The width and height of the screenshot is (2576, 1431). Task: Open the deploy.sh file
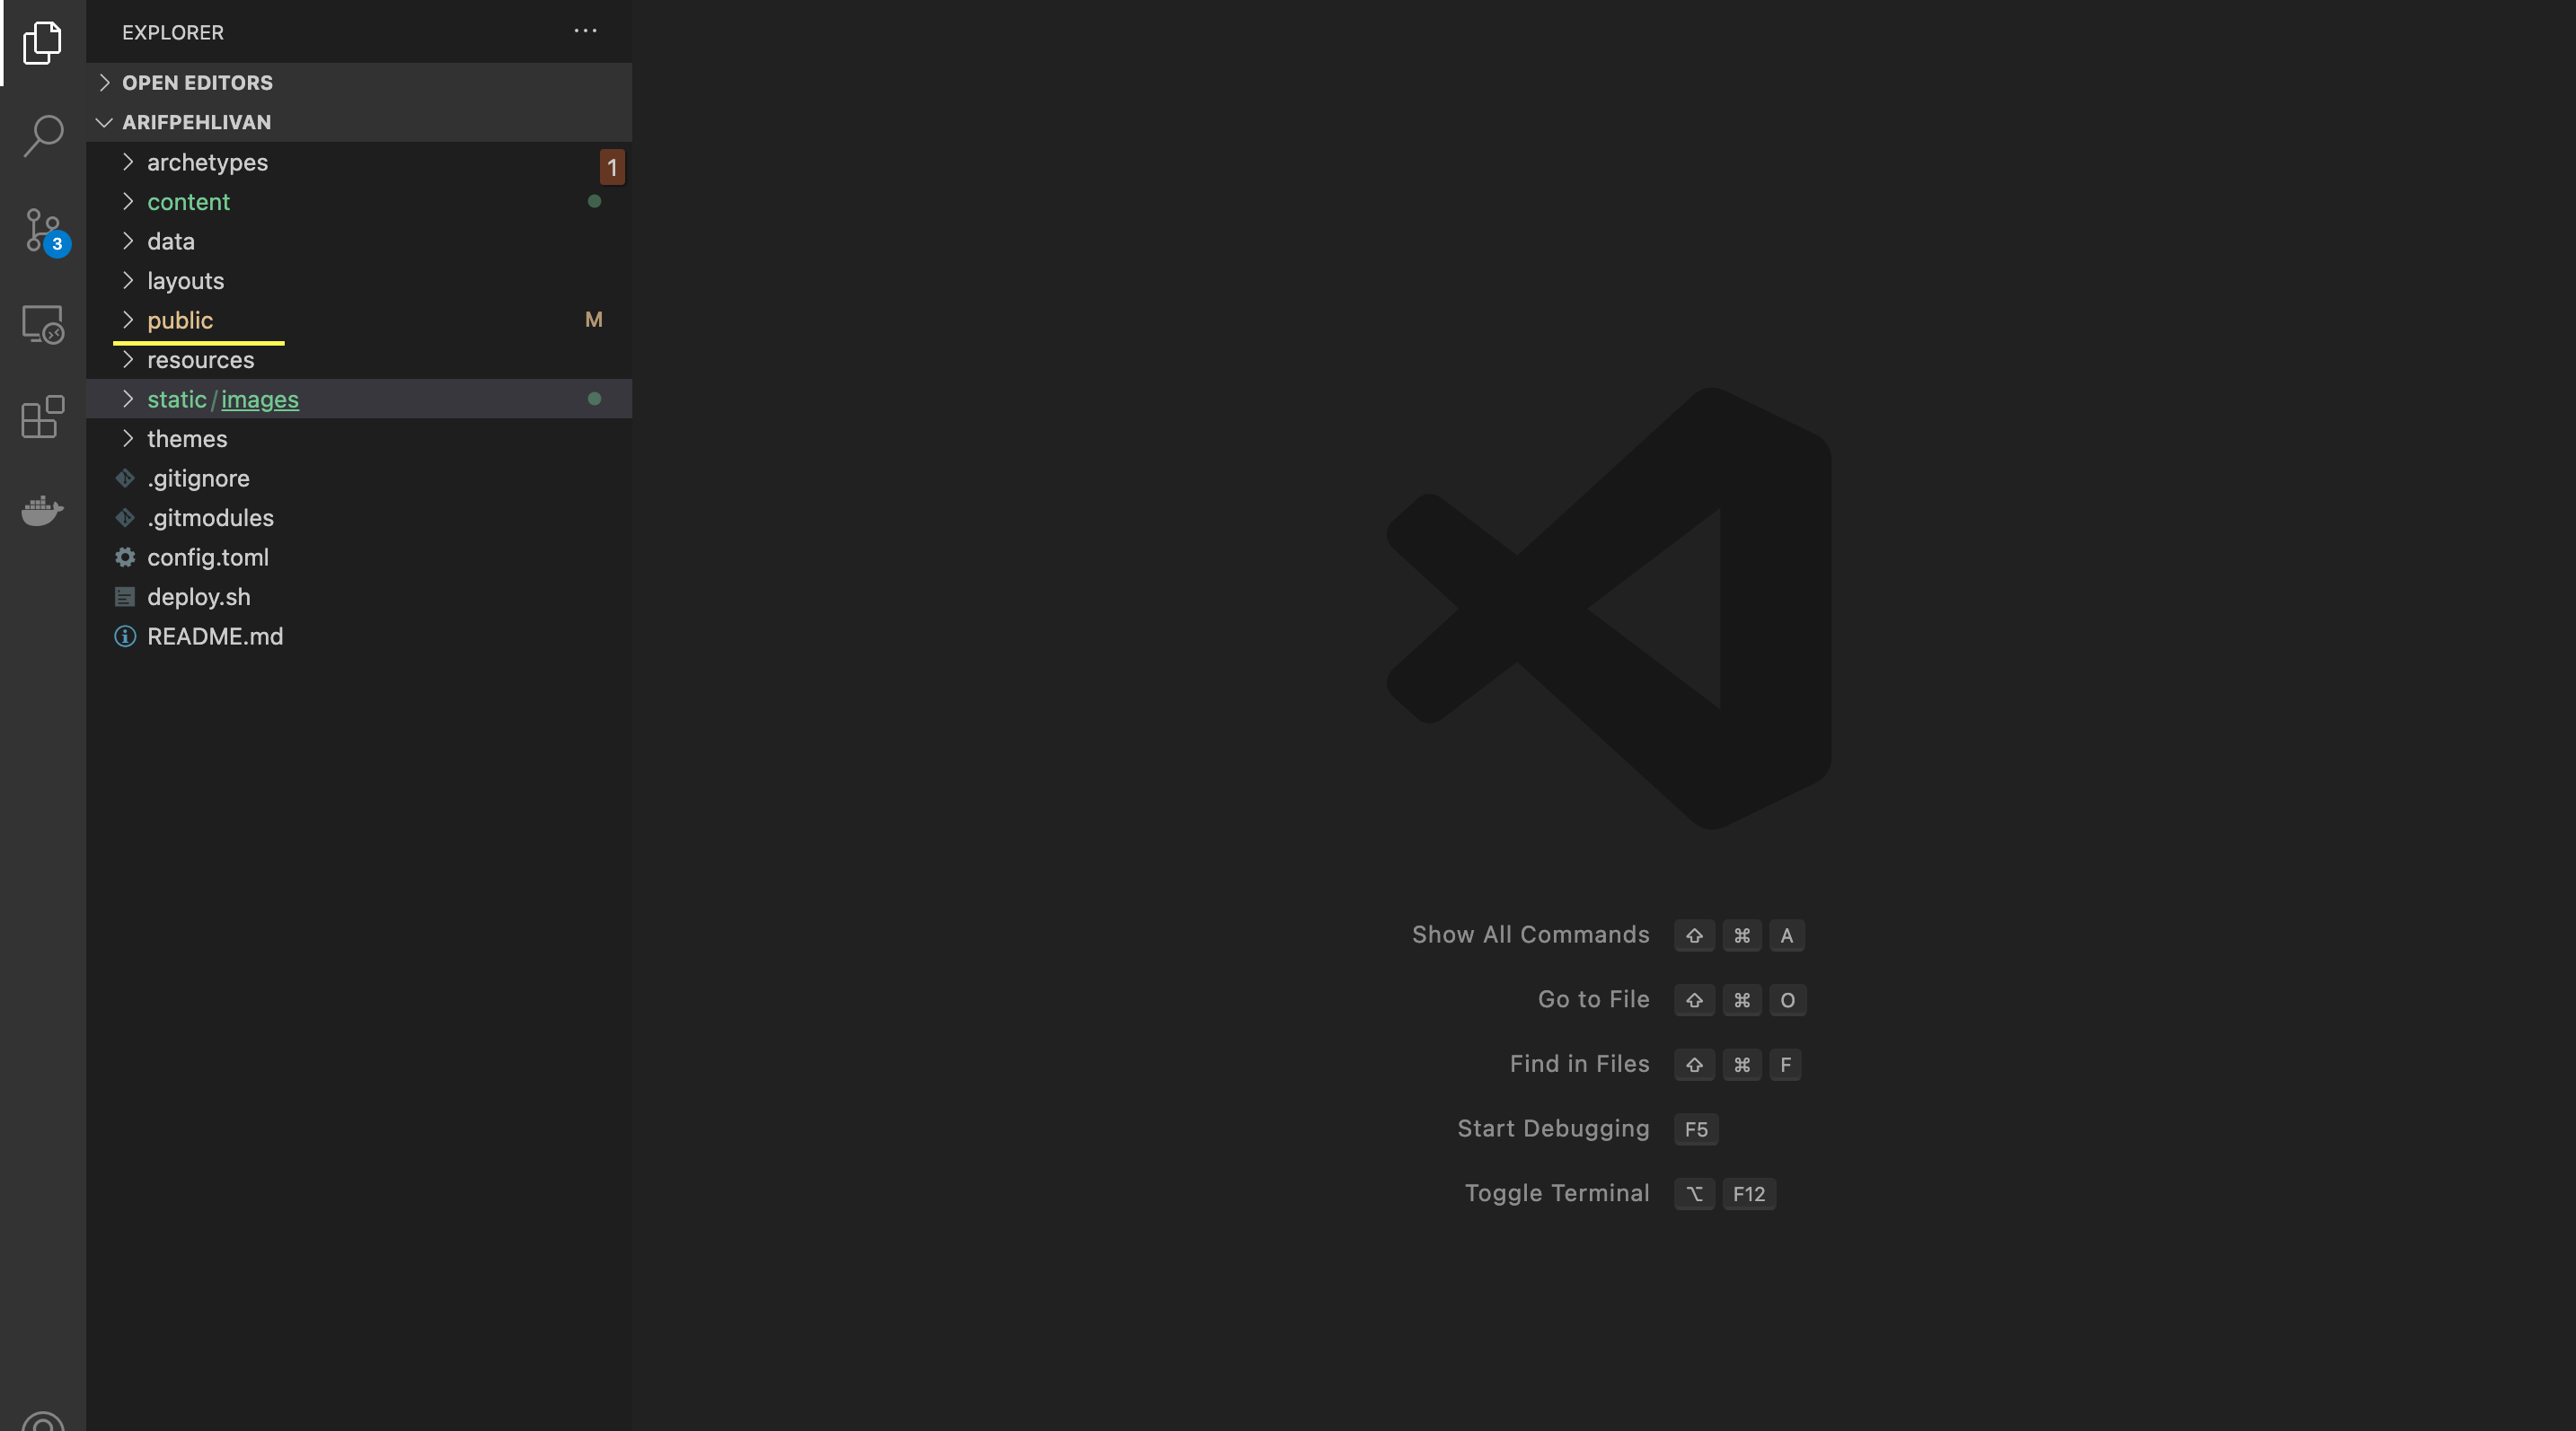coord(359,597)
